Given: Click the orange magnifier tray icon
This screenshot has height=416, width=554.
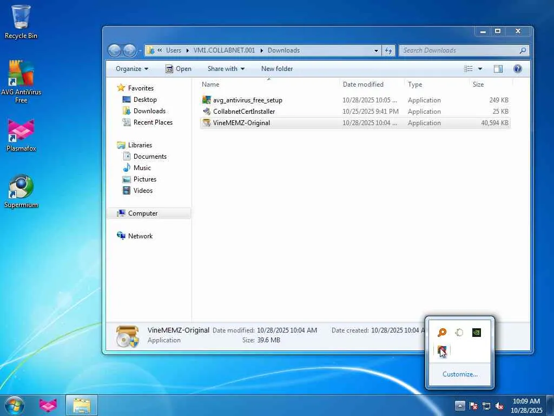Looking at the screenshot, I should point(441,333).
